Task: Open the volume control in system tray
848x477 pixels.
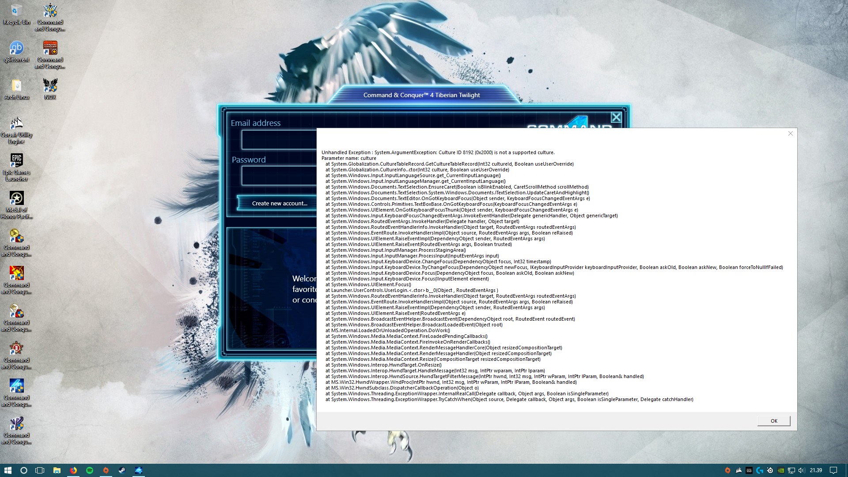Action: pyautogui.click(x=802, y=470)
